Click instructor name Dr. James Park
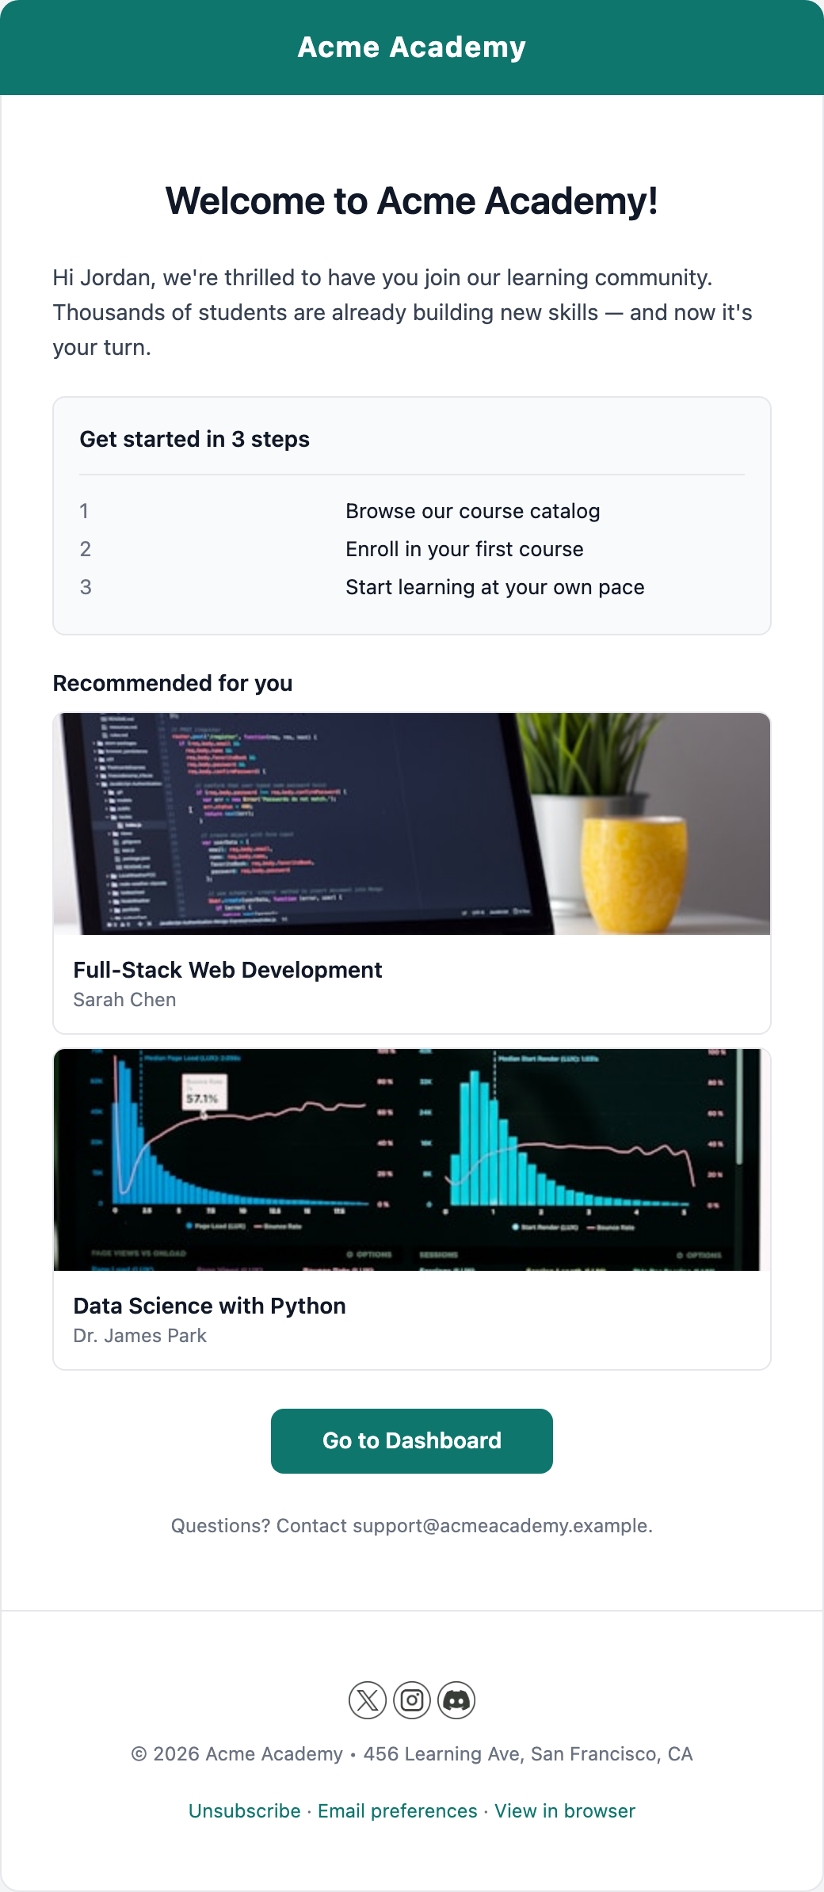The width and height of the screenshot is (824, 1892). [140, 1336]
